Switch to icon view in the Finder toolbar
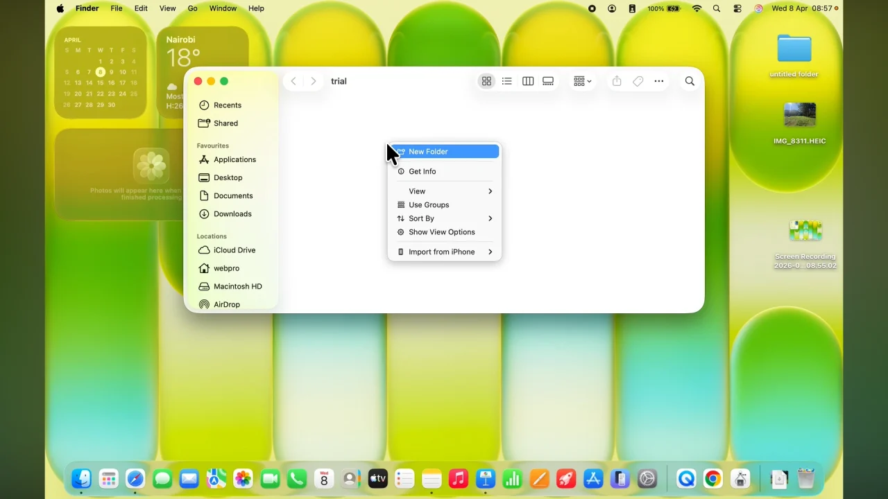Screen dimensions: 888x499 pyautogui.click(x=486, y=81)
